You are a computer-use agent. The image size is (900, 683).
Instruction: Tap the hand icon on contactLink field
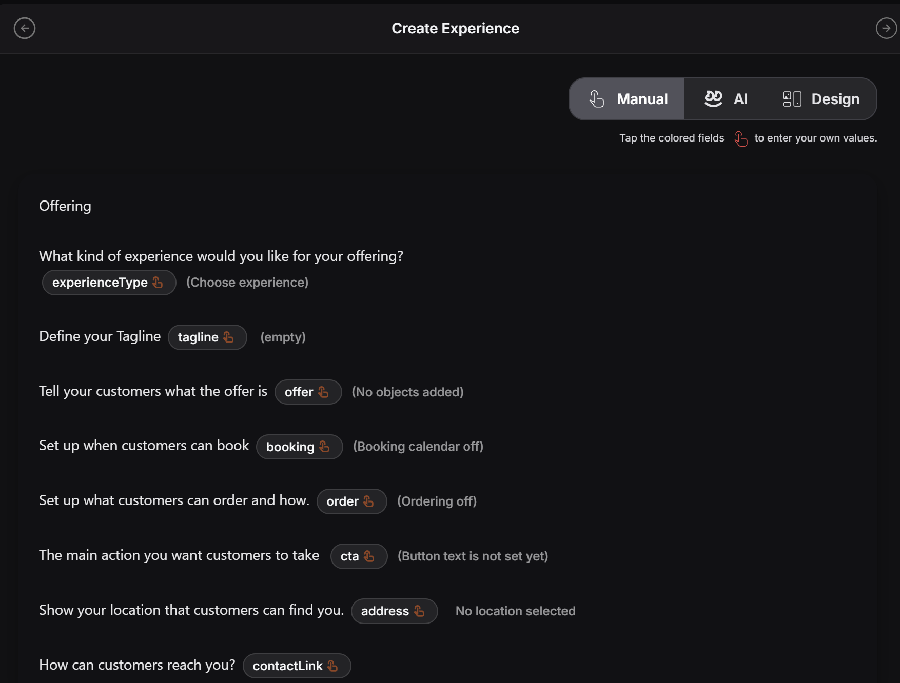[332, 666]
